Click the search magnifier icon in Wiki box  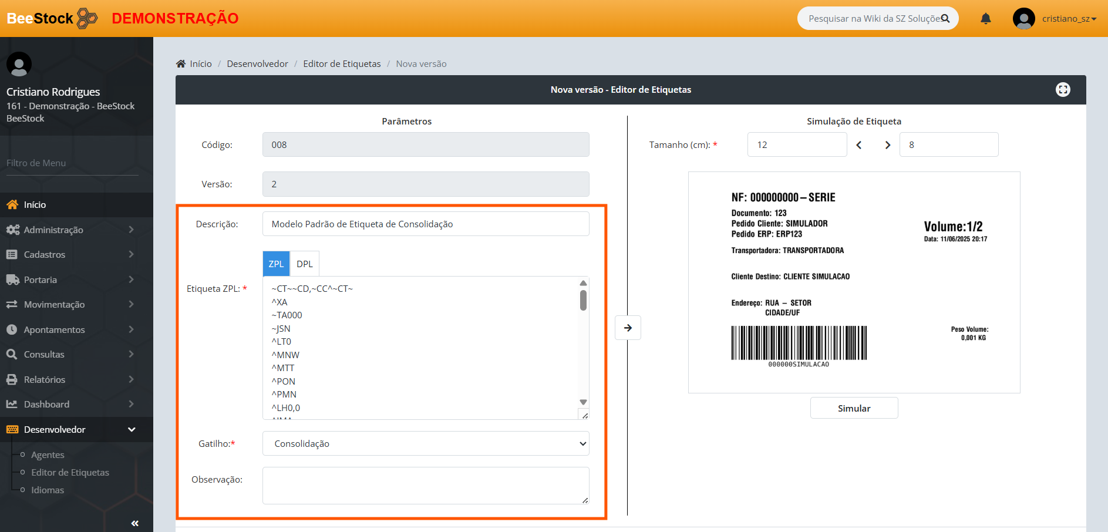(x=945, y=19)
